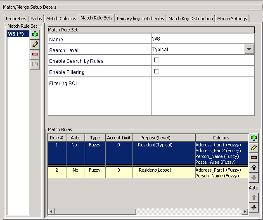Open the Search Level dropdown
The image size is (263, 220).
[x=249, y=49]
